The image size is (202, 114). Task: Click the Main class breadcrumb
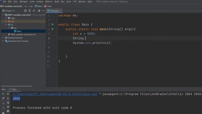(39, 6)
